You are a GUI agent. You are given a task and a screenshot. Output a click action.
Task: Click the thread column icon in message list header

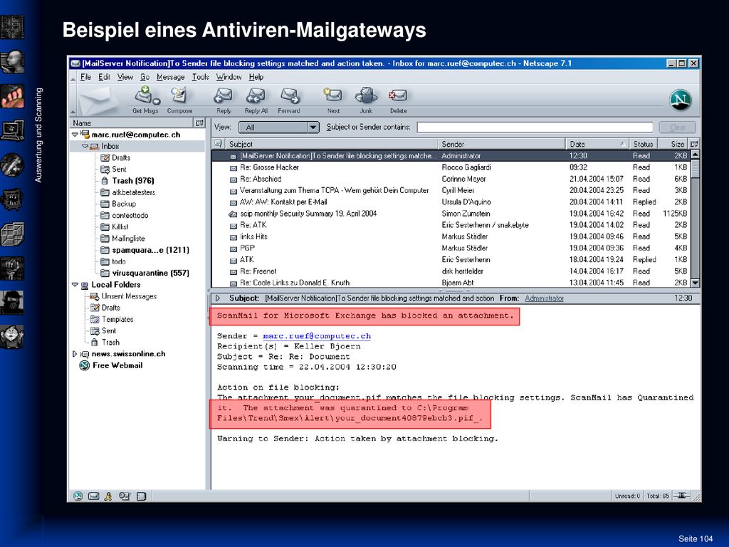coord(218,144)
